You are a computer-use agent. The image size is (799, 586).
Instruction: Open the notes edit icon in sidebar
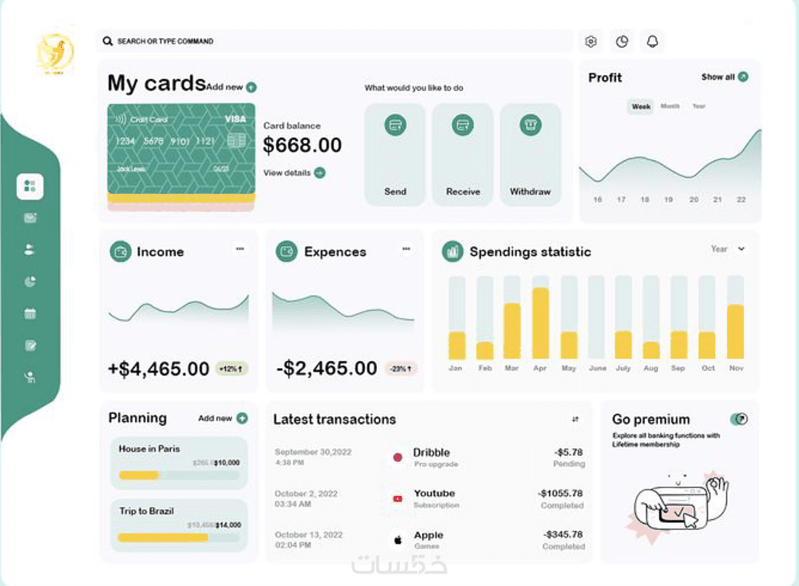30,346
